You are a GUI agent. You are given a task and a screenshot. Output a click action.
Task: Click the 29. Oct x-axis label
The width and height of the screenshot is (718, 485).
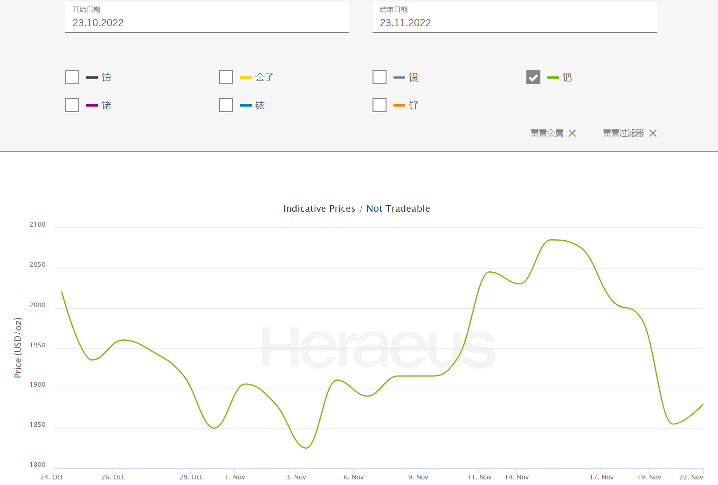(191, 477)
